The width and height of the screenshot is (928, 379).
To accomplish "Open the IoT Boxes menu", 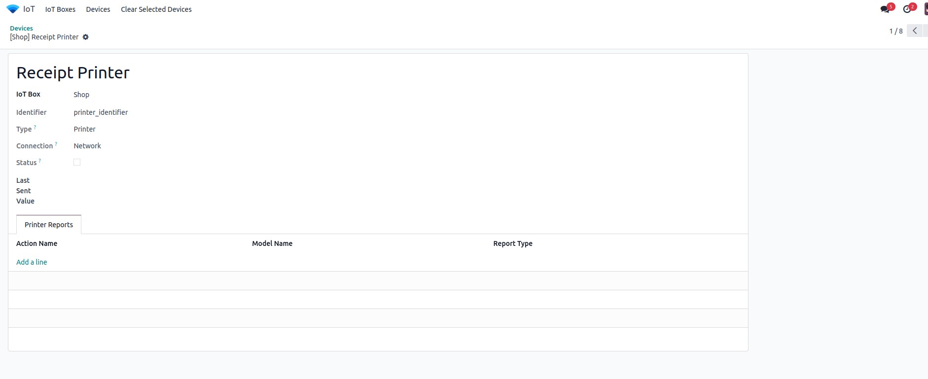I will (60, 9).
